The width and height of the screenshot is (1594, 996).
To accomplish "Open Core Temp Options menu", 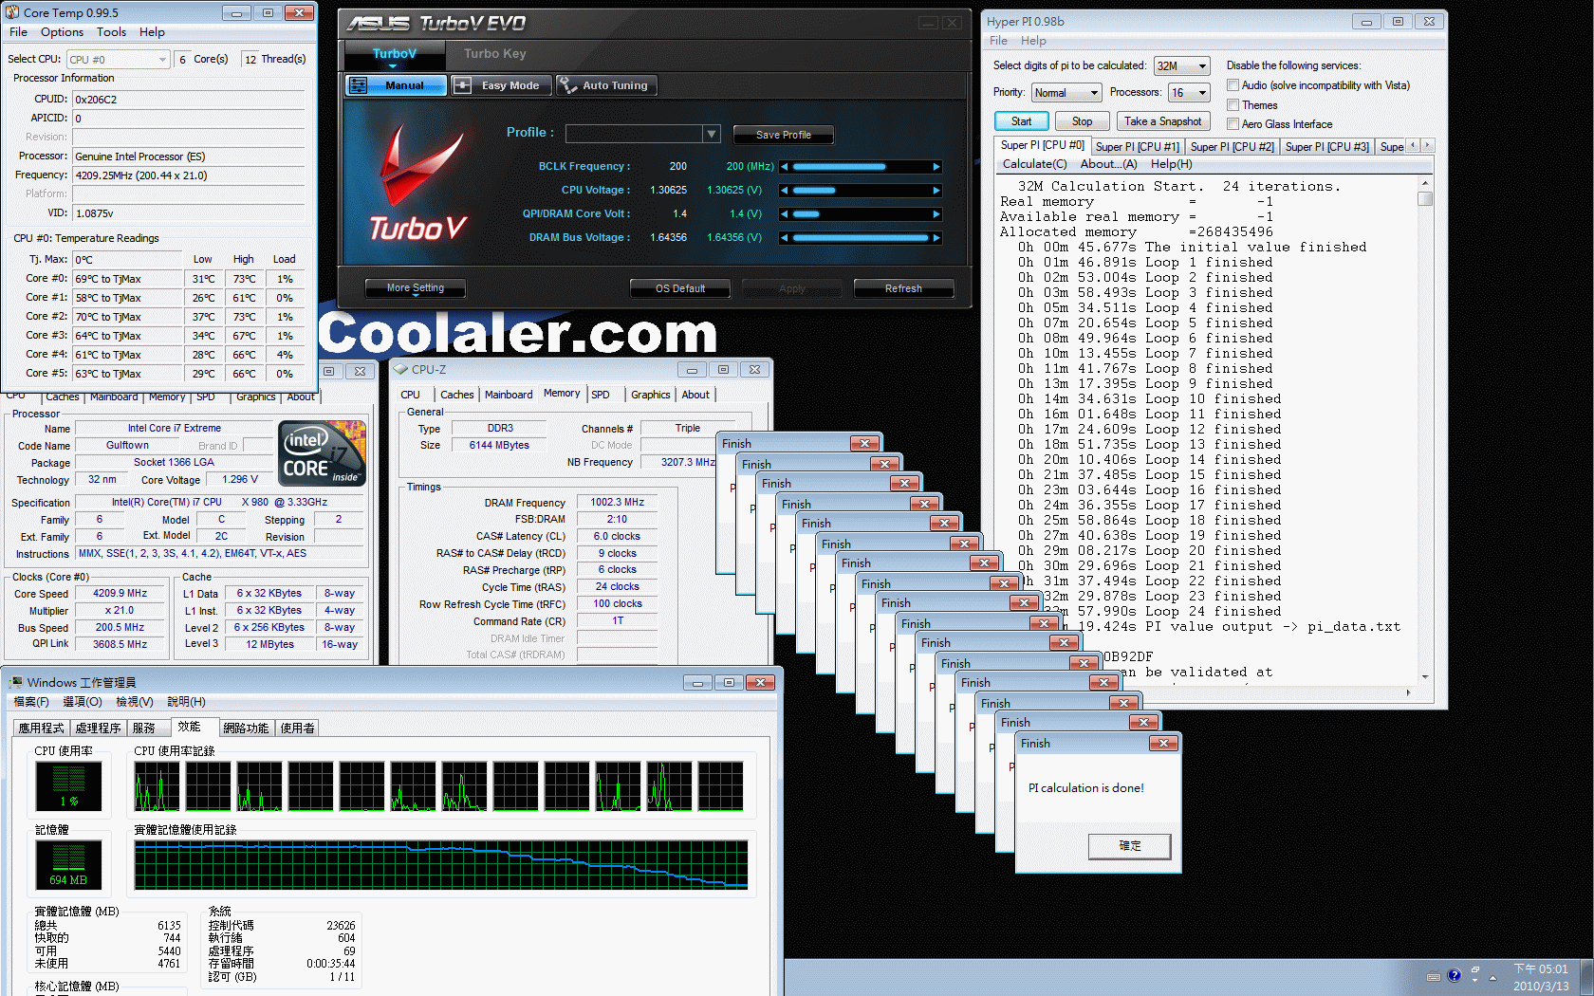I will pyautogui.click(x=62, y=32).
